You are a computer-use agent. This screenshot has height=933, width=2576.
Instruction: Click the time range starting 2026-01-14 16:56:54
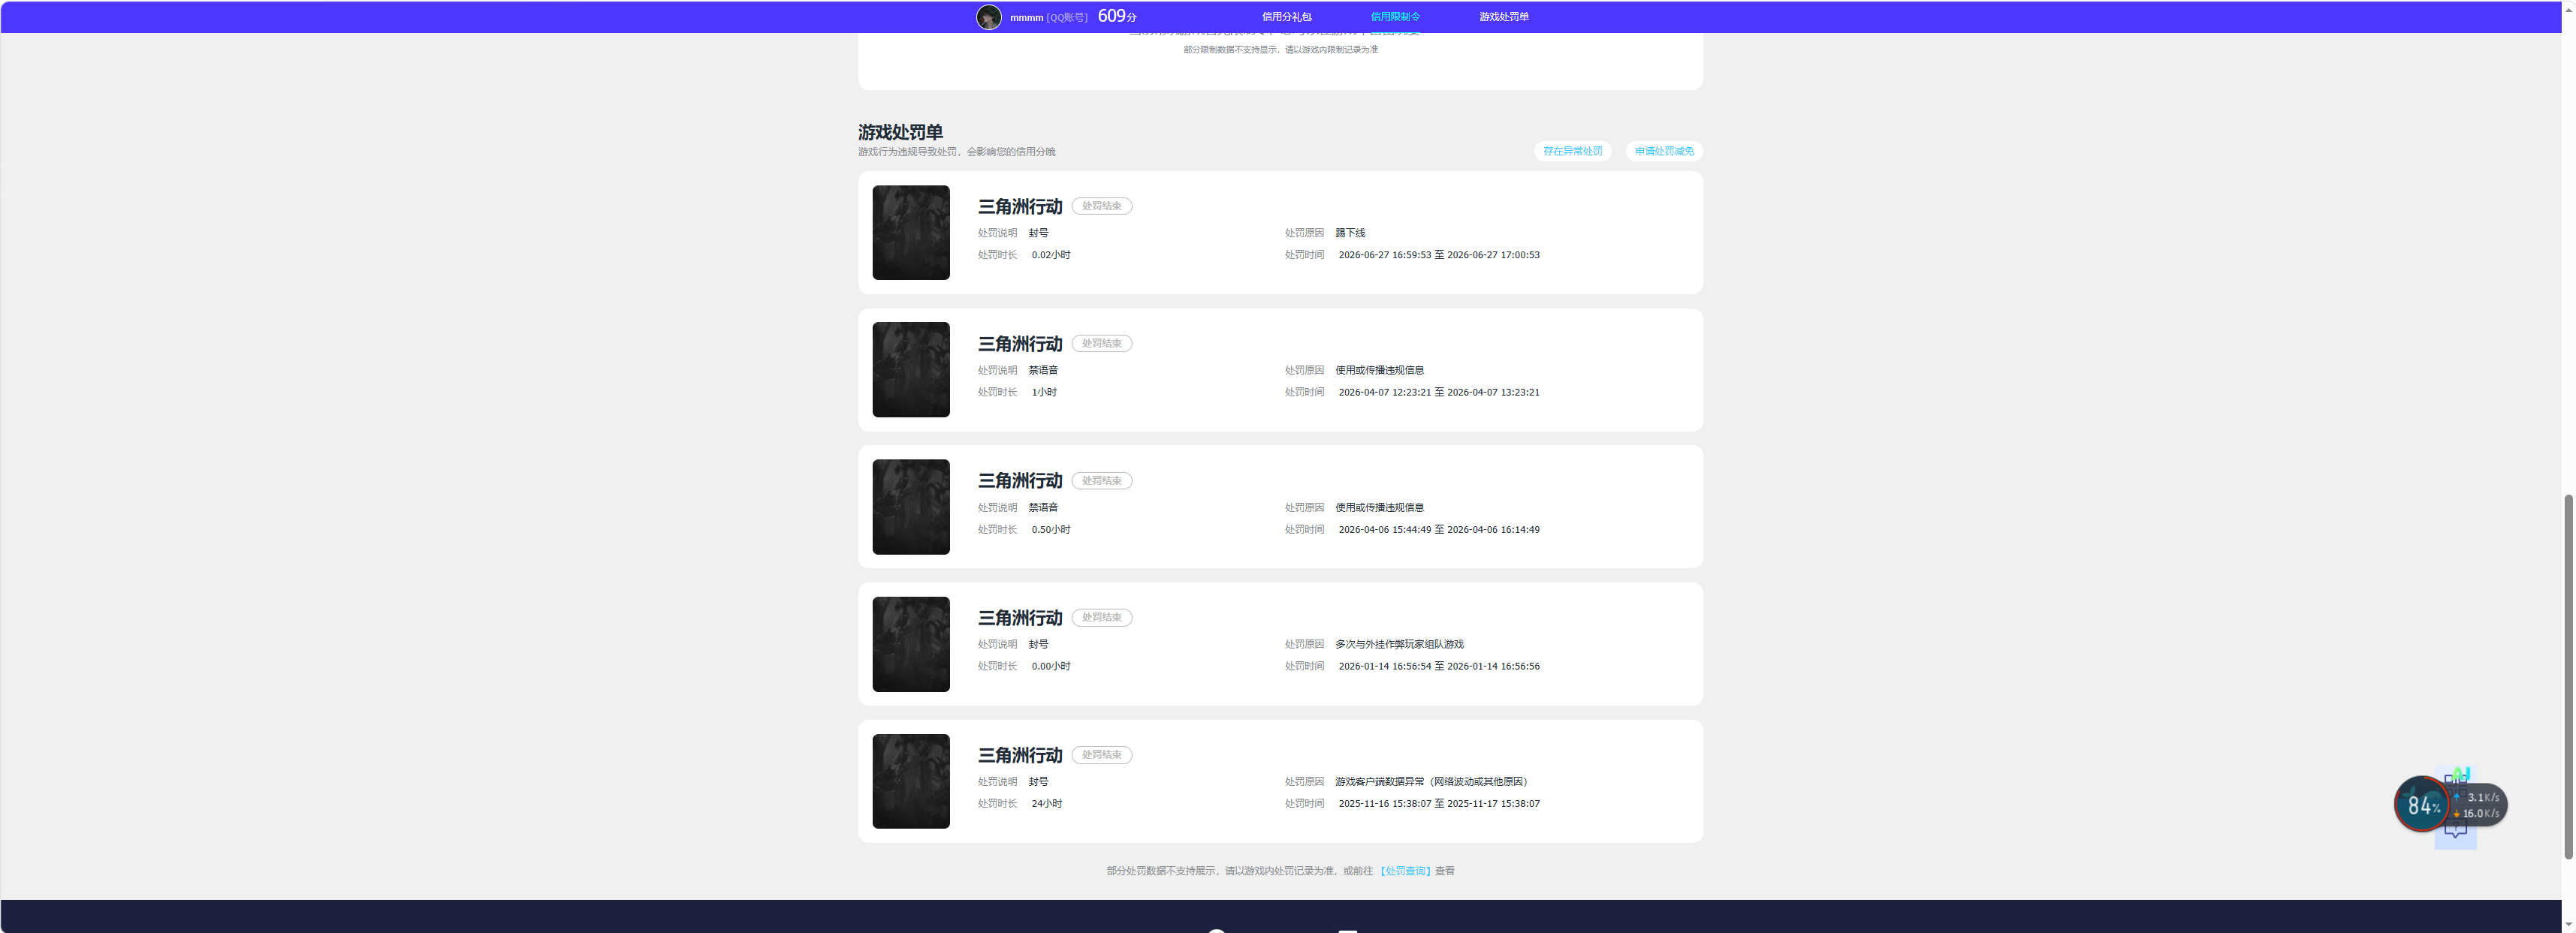pyautogui.click(x=1439, y=667)
